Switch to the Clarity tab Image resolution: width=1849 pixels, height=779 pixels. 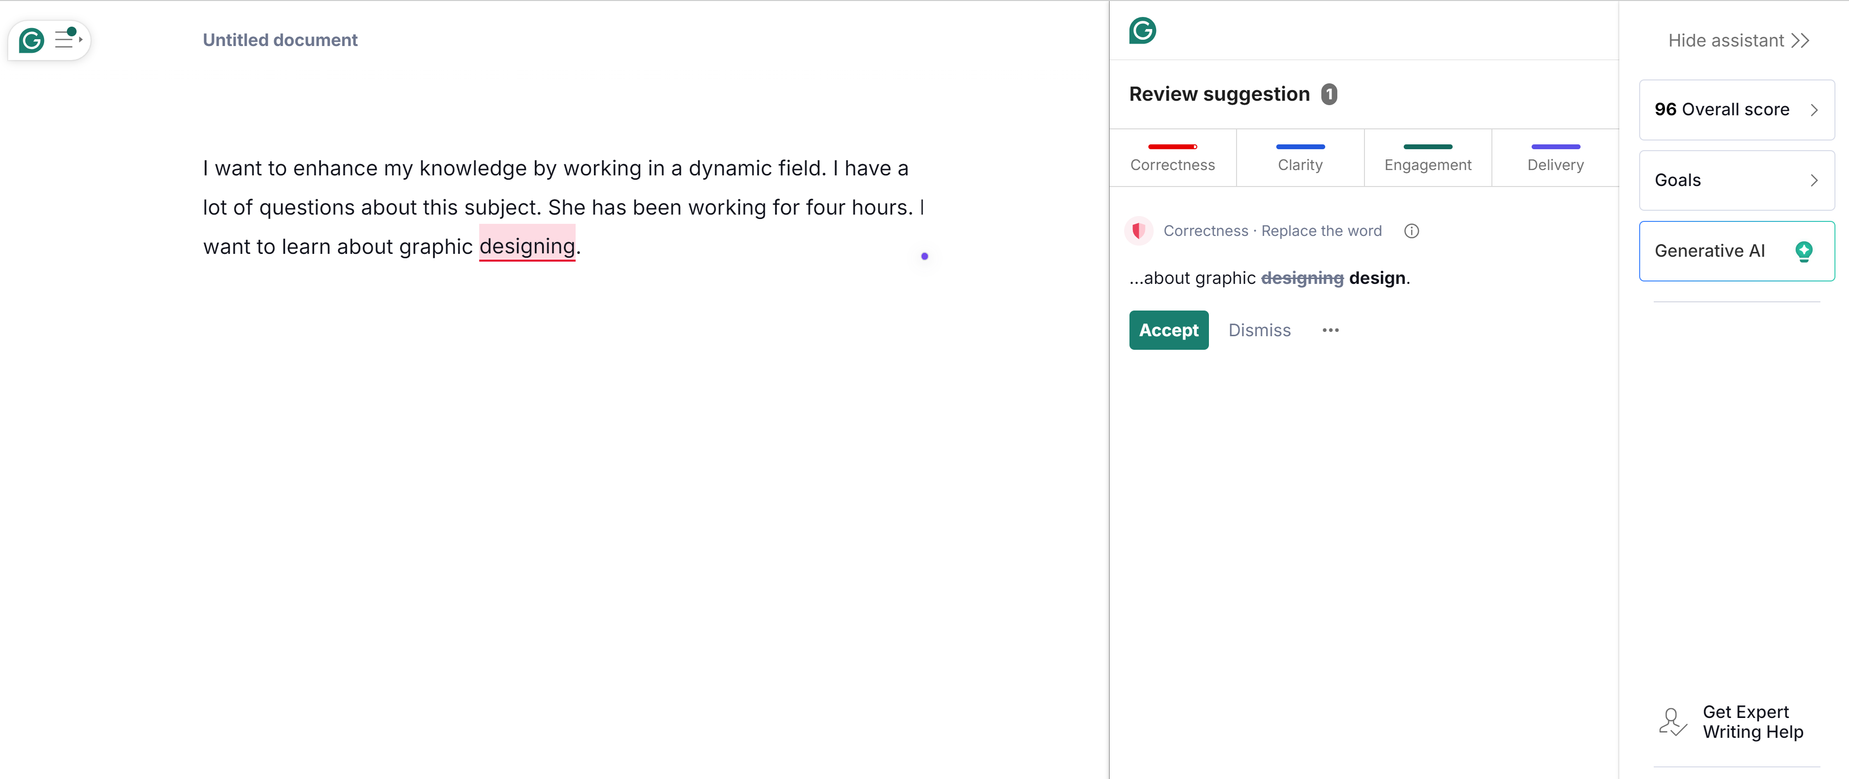tap(1300, 158)
